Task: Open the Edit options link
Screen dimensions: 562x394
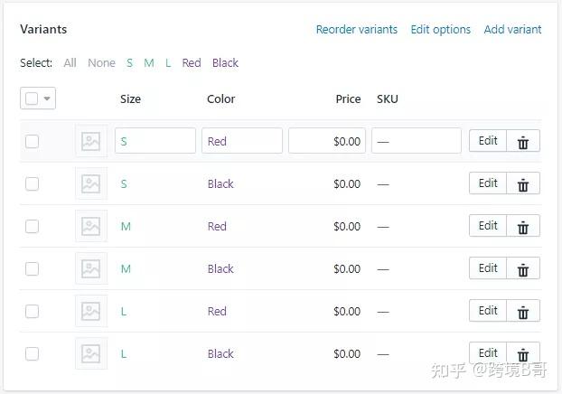Action: 440,30
